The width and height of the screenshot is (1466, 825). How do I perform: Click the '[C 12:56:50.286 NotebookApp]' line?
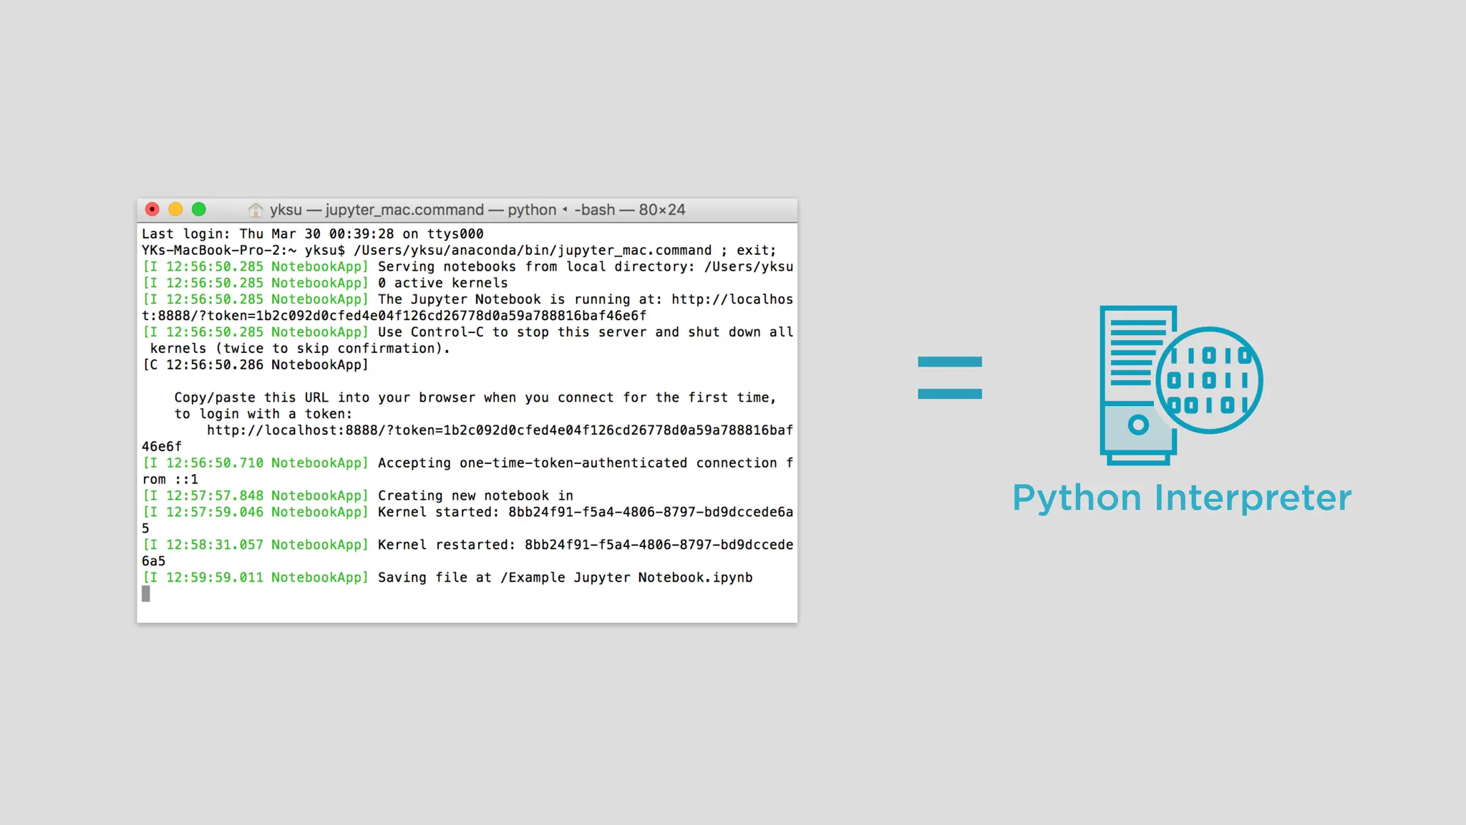coord(256,365)
